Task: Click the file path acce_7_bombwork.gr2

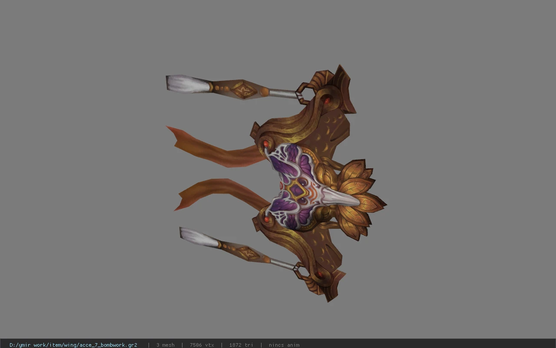Action: 73,345
